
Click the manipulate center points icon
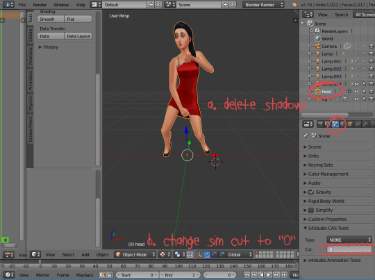click(190, 254)
